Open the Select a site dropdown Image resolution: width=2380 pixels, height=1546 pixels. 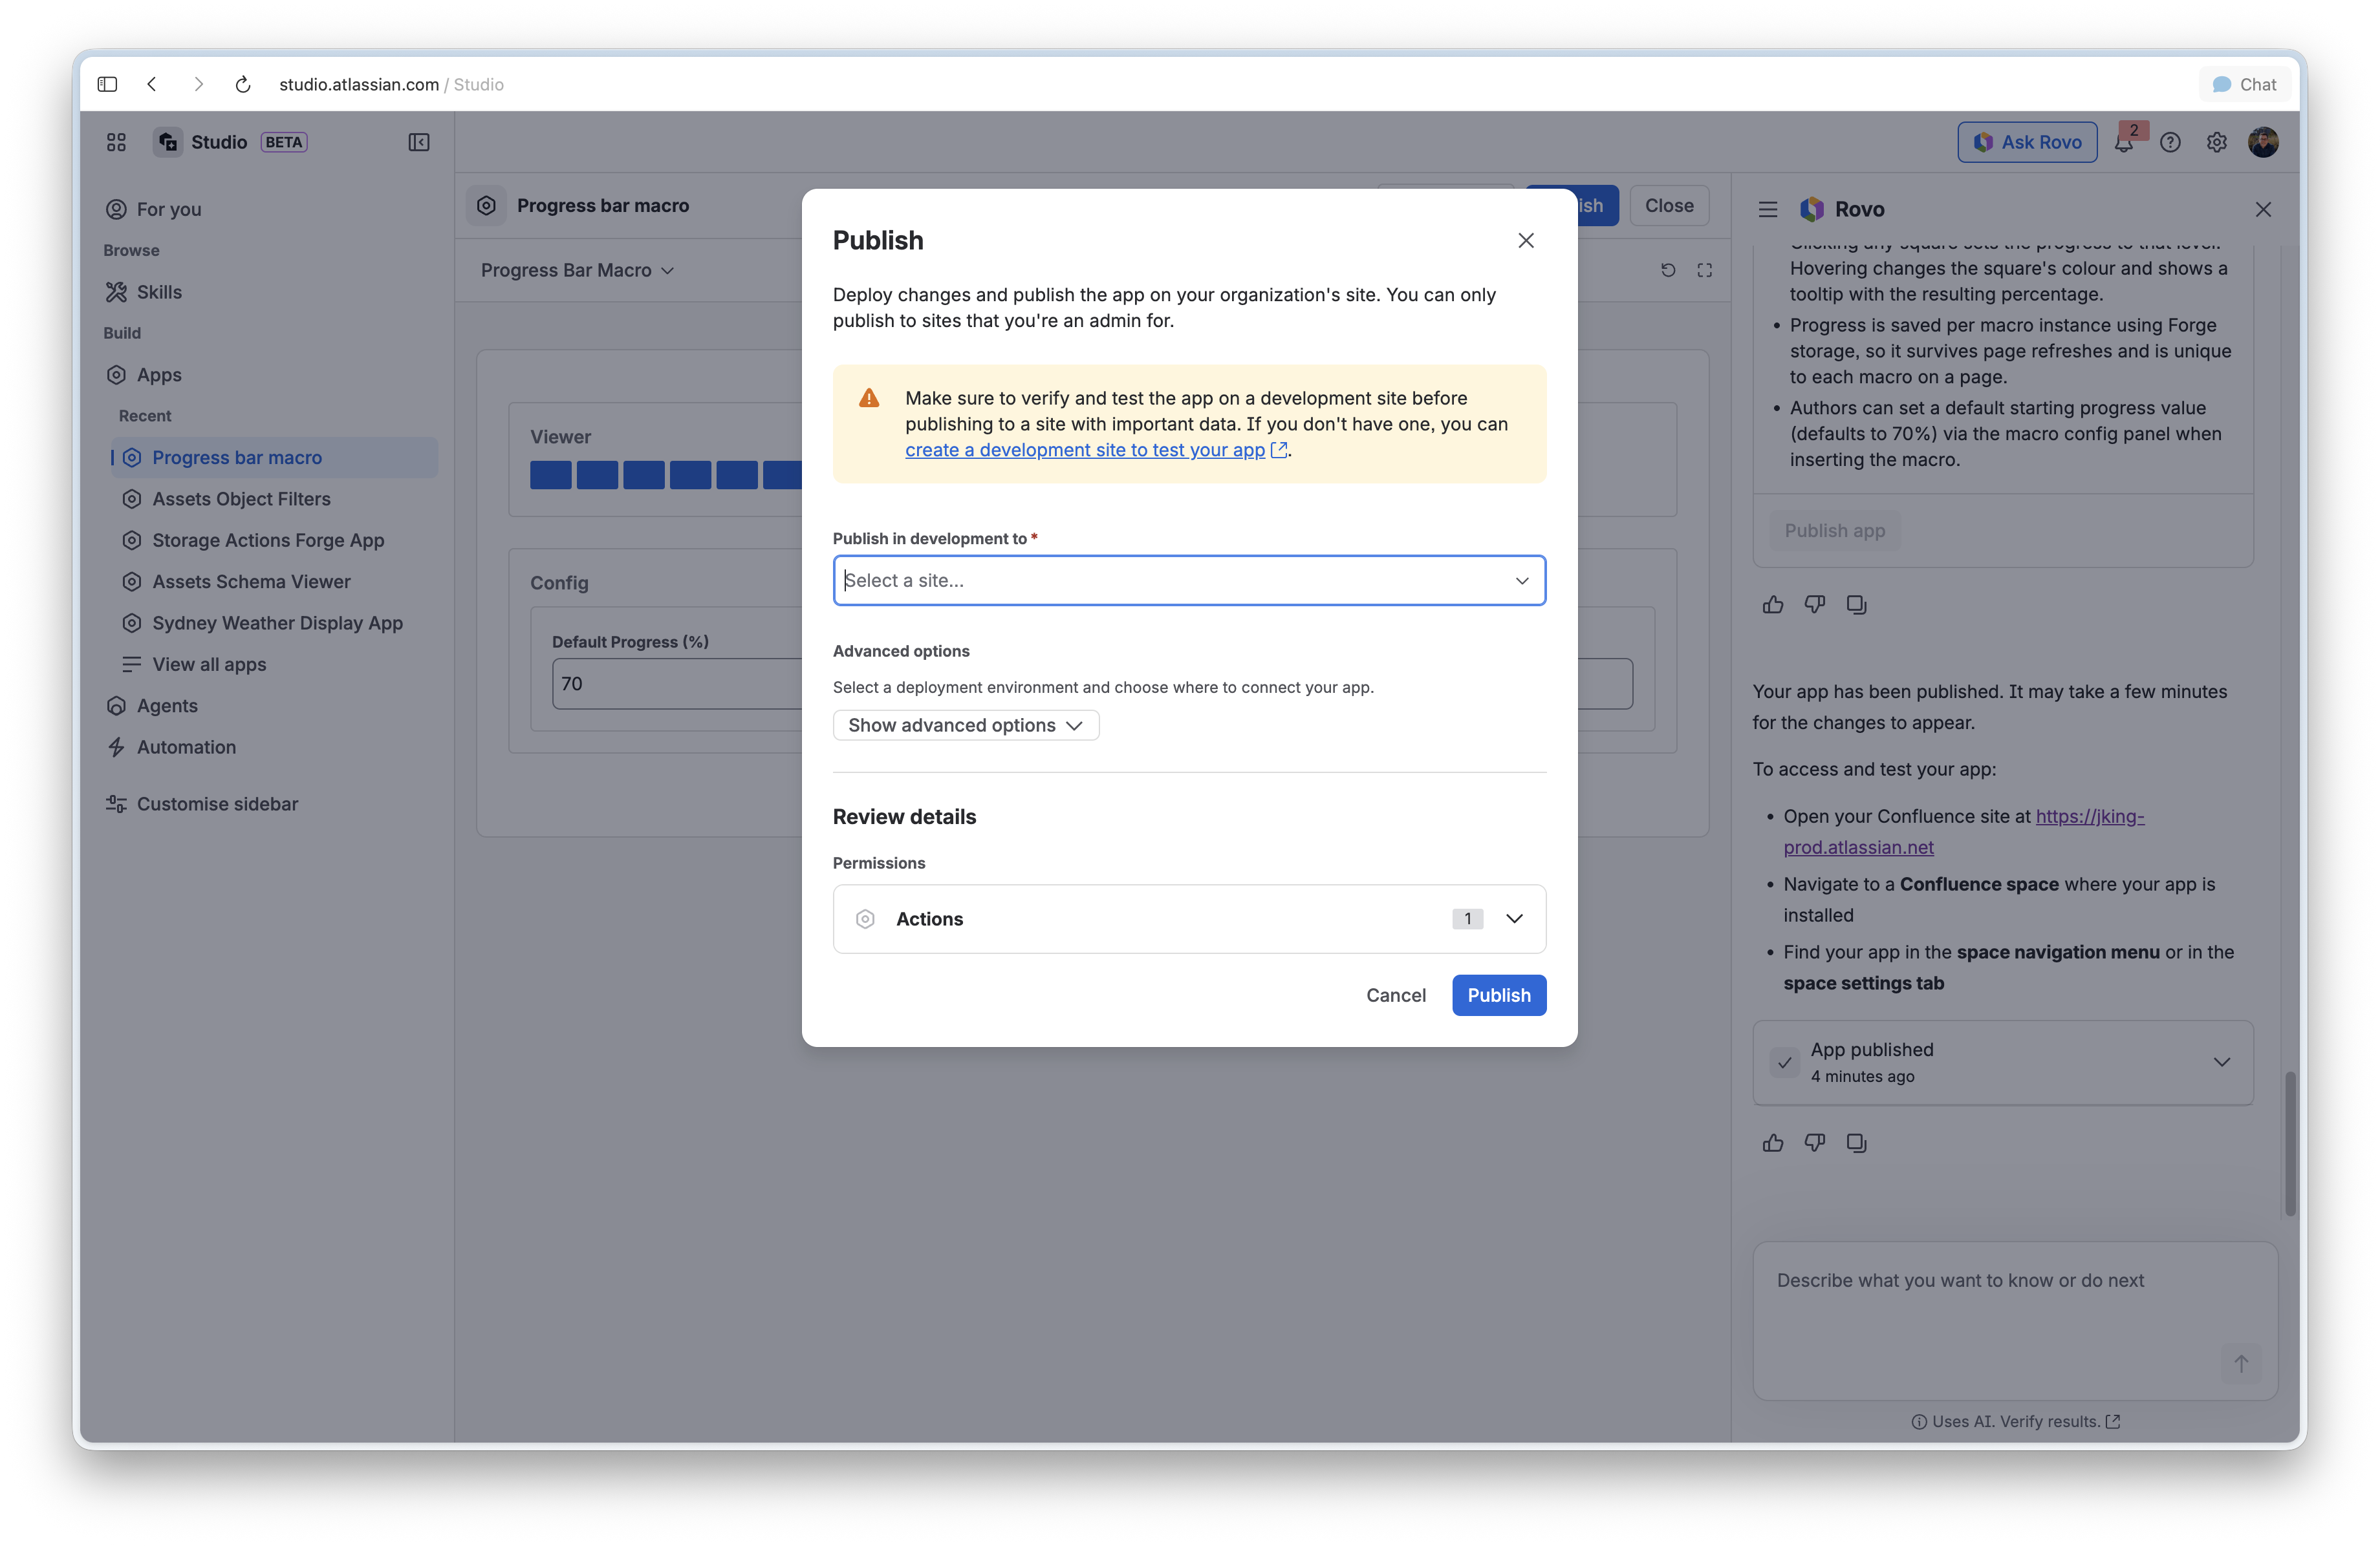pos(1189,580)
